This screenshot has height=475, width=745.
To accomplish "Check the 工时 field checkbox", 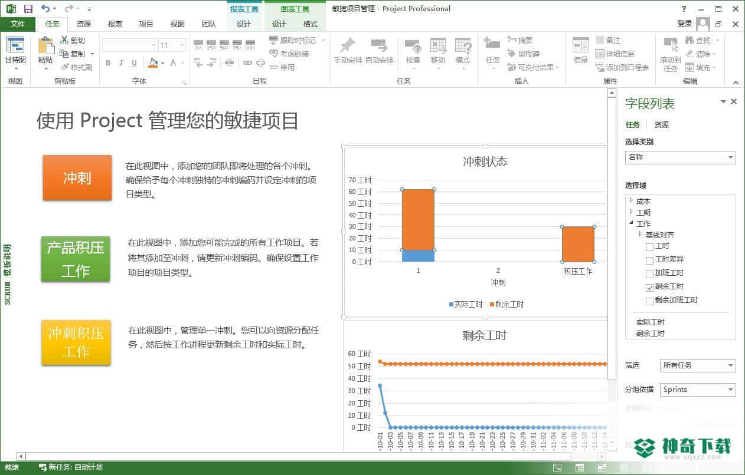I will (650, 246).
